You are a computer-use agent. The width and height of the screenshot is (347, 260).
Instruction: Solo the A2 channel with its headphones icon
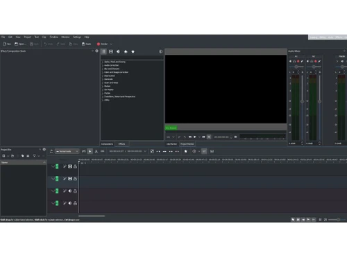tap(312, 61)
